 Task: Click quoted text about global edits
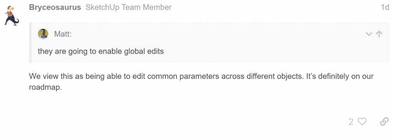(101, 51)
